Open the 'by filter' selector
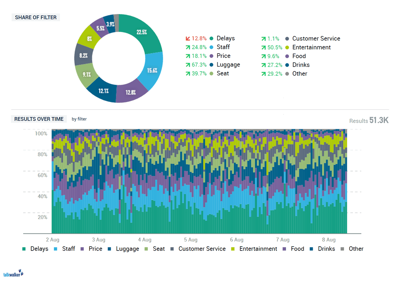 [79, 119]
